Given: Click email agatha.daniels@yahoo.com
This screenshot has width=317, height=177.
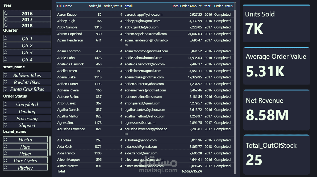Looking at the screenshot, I should tap(145, 110).
